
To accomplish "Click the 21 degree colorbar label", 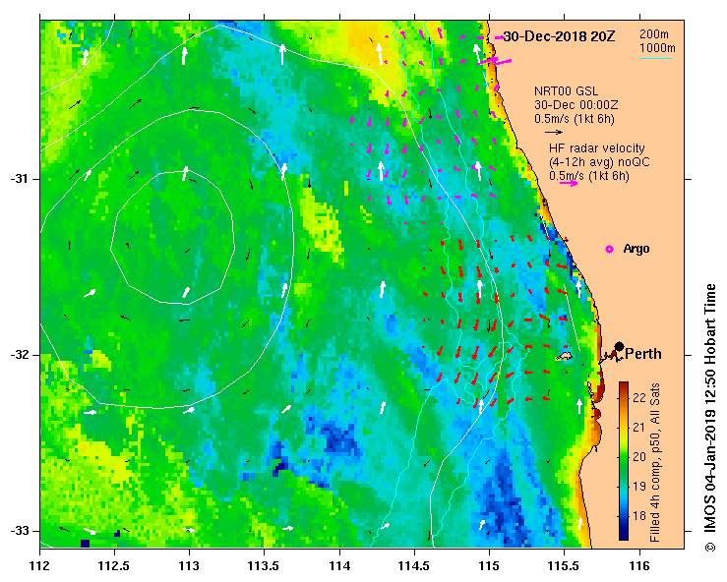I will click(x=638, y=427).
